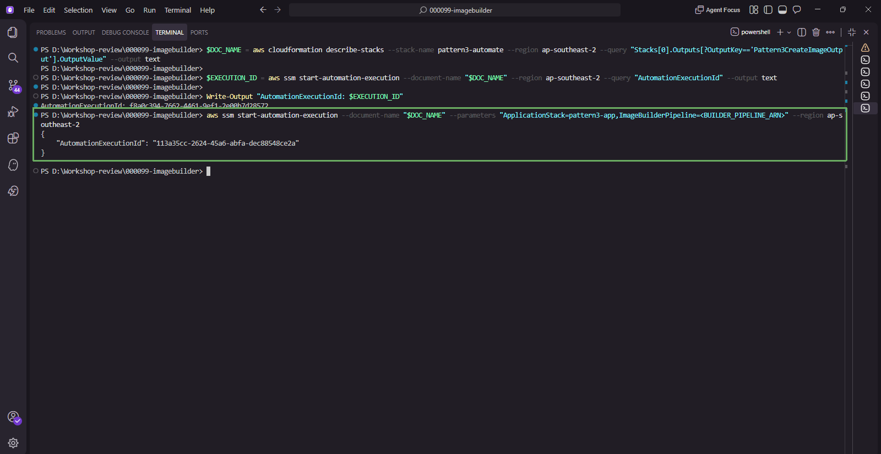
Task: Open the launch profile dropdown arrow
Action: coord(789,32)
